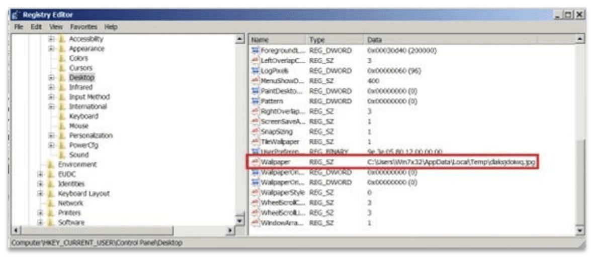Open the Edit menu
Viewport: 593px width, 257px height.
pyautogui.click(x=36, y=27)
